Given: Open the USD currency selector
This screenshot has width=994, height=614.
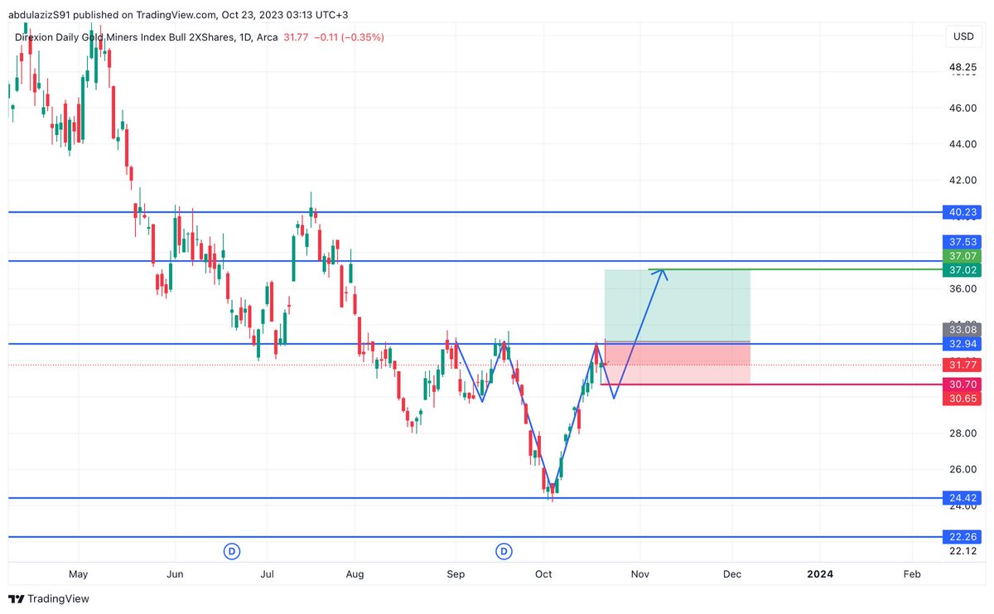Looking at the screenshot, I should point(963,36).
